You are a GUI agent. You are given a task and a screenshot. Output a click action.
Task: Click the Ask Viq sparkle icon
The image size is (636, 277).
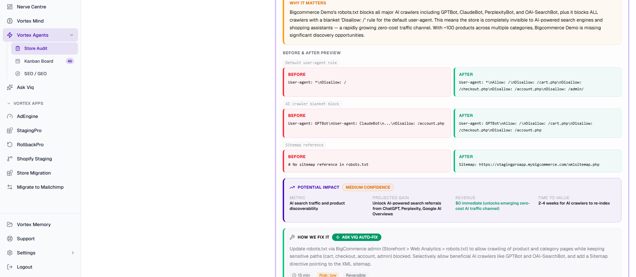coord(10,87)
